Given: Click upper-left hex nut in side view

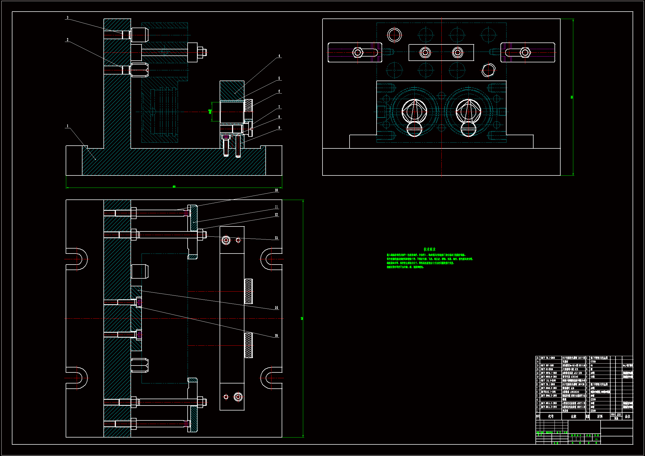Looking at the screenshot, I should [x=358, y=52].
